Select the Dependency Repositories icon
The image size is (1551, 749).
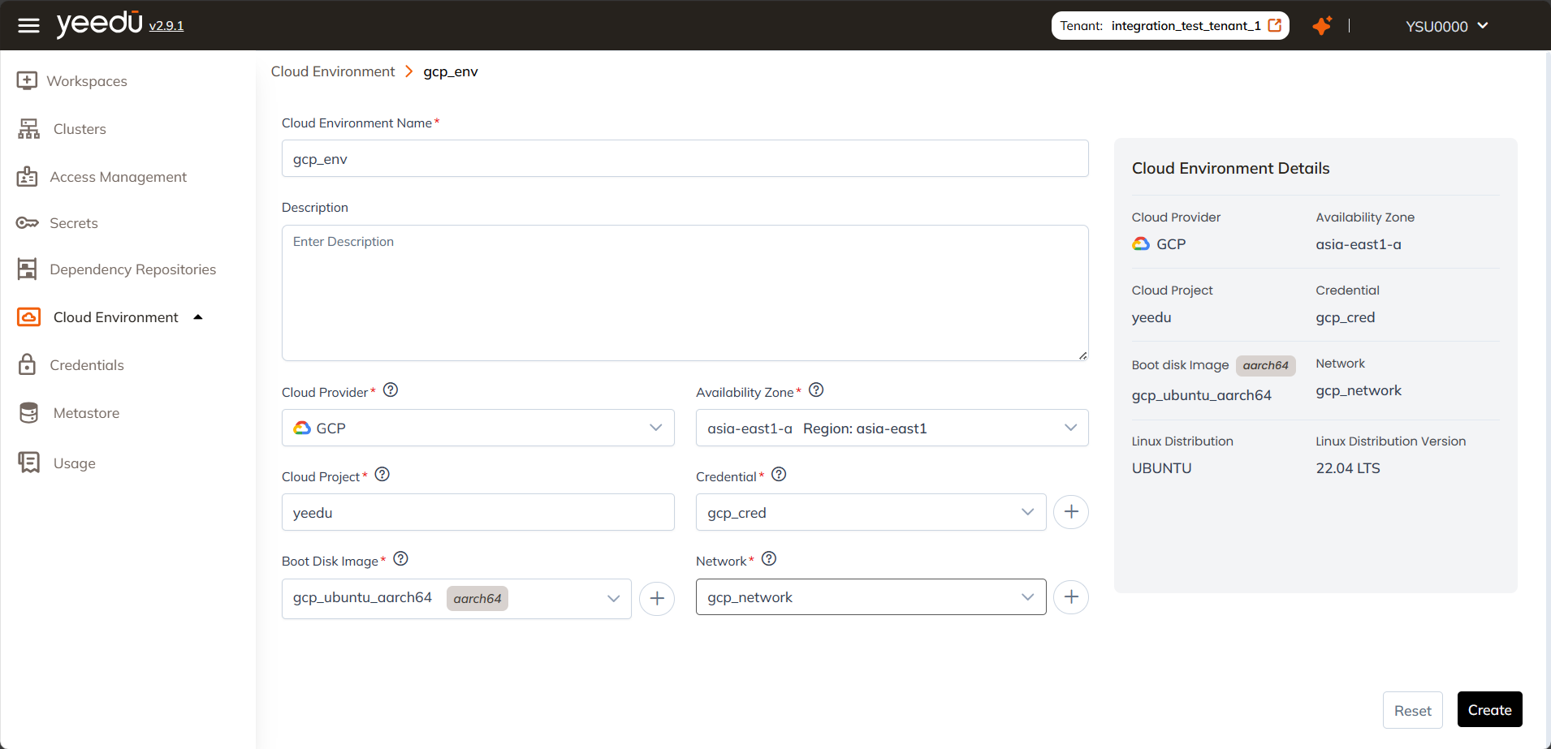tap(28, 269)
